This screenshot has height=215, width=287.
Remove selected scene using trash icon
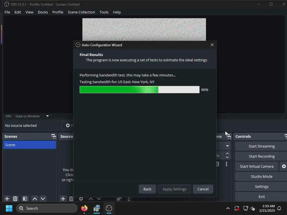click(15, 198)
